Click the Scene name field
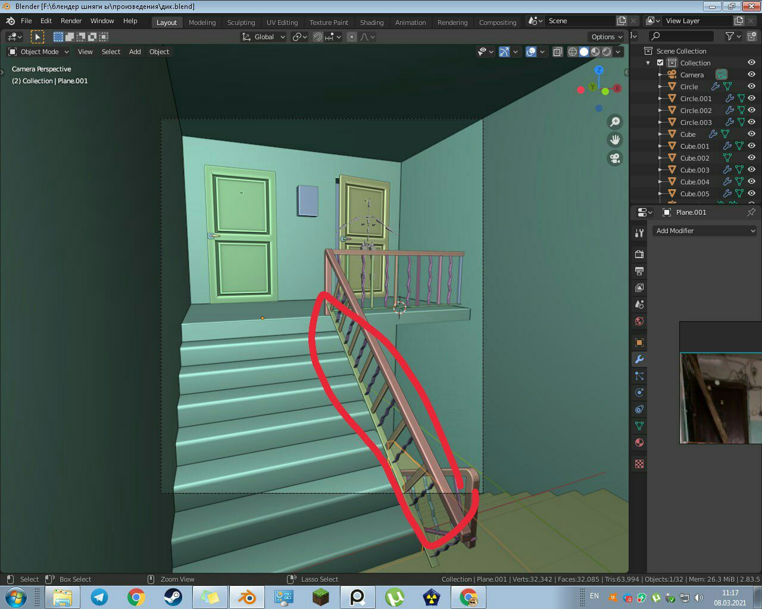 point(580,21)
